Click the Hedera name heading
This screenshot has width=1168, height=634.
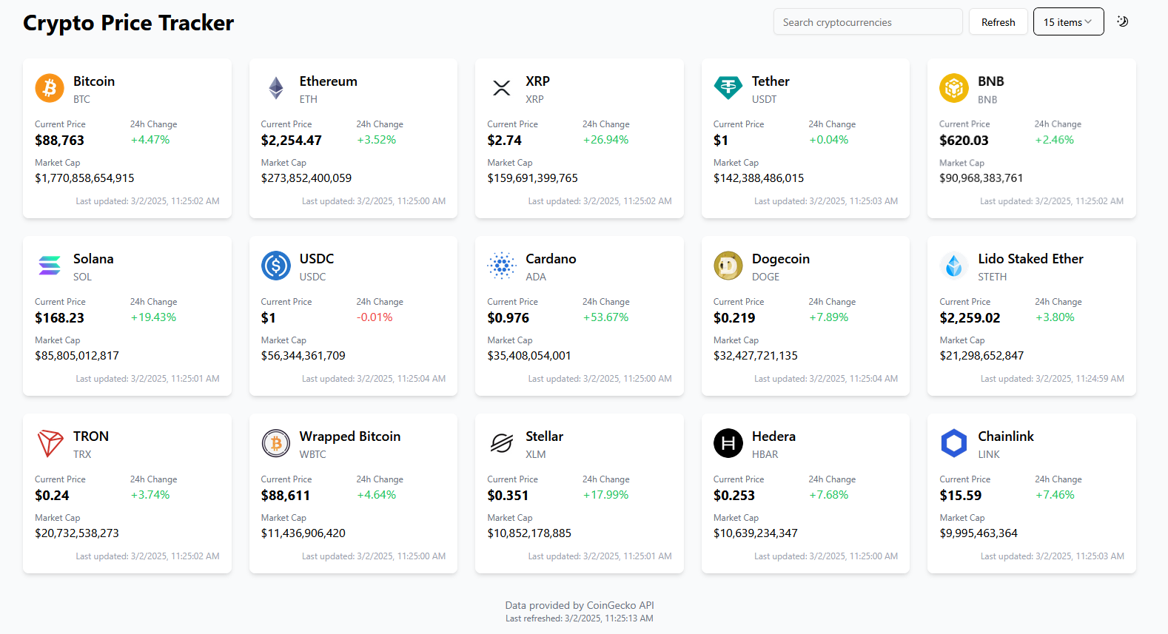pos(773,436)
